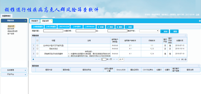This screenshot has height=94, width=201.
Task: Go to the next page in pager
Action: 114,59
